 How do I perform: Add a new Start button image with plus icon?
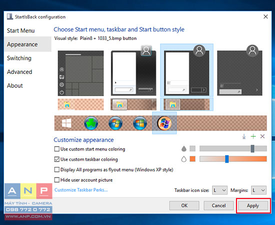coord(253,136)
